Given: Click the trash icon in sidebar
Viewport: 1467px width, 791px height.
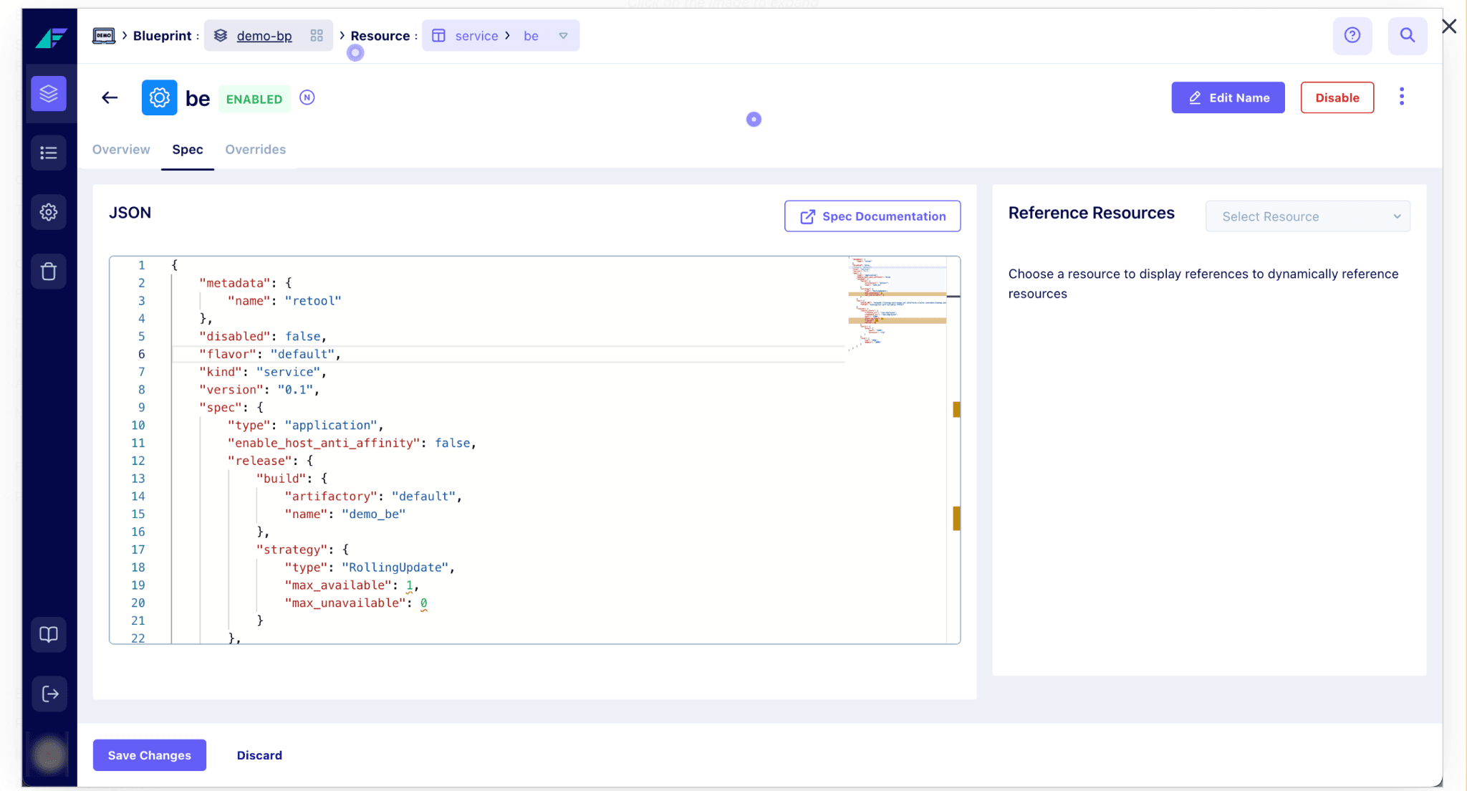Looking at the screenshot, I should (x=49, y=271).
